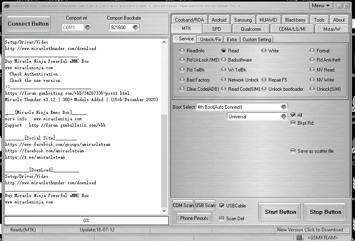Uncheck the All checkbox
Image resolution: width=355 pixels, height=241 pixels.
pyautogui.click(x=293, y=115)
